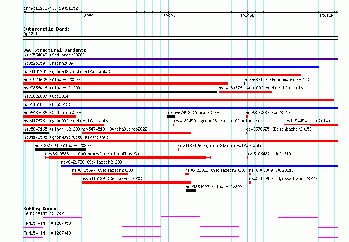Click the red bar under nsv6432086
349x242 pixels.
49,116
